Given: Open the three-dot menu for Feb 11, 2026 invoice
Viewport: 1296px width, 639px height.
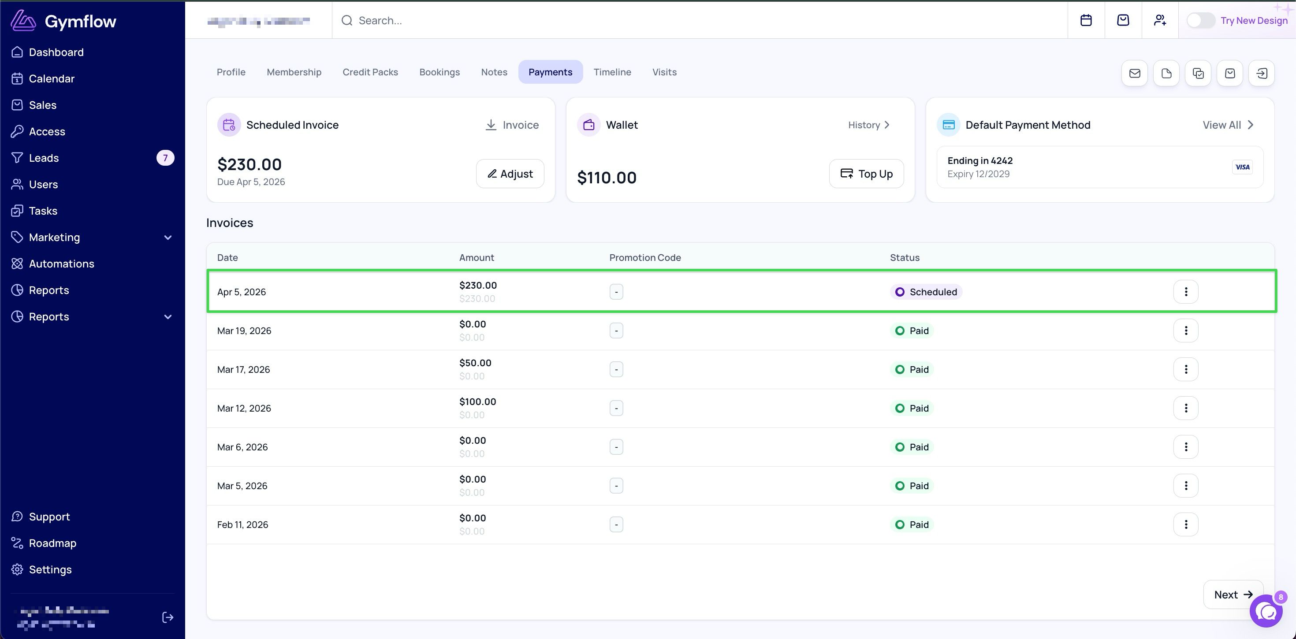Looking at the screenshot, I should coord(1186,524).
